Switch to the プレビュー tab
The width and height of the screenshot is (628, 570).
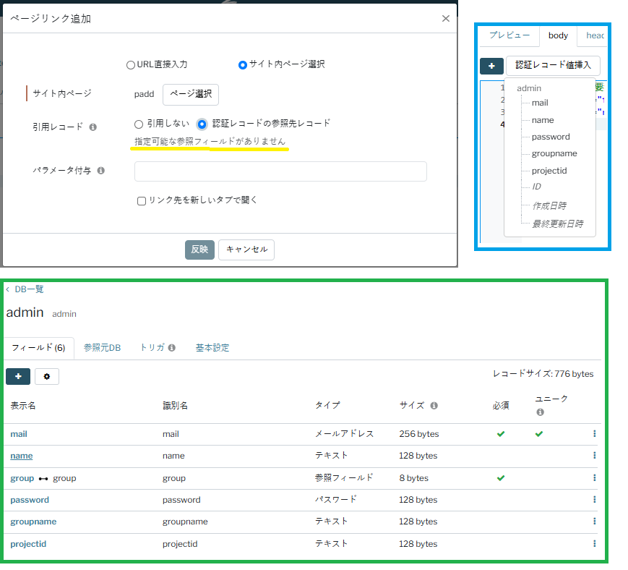509,35
